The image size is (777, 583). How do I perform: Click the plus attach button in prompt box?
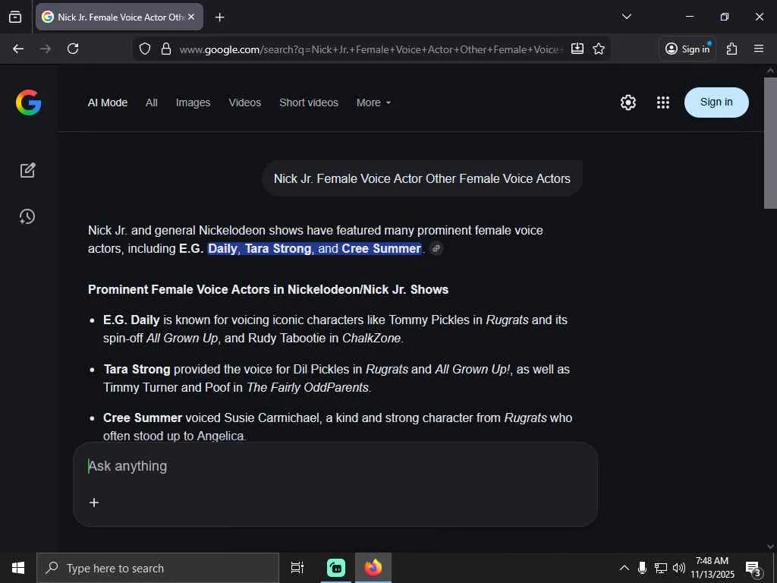click(x=93, y=503)
